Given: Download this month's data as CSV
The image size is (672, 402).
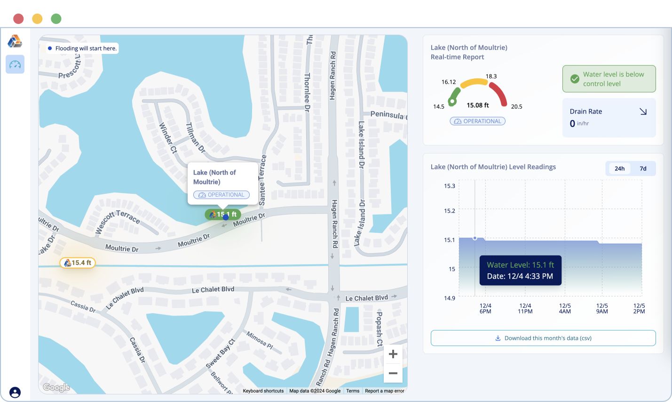Looking at the screenshot, I should click(x=543, y=338).
